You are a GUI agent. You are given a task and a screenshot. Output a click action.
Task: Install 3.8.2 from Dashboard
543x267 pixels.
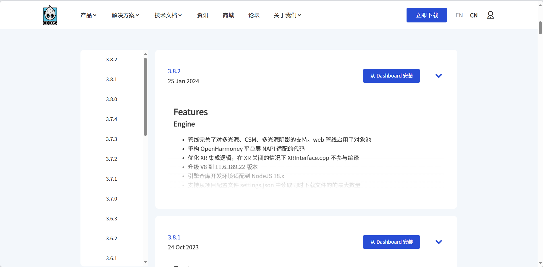click(x=391, y=76)
